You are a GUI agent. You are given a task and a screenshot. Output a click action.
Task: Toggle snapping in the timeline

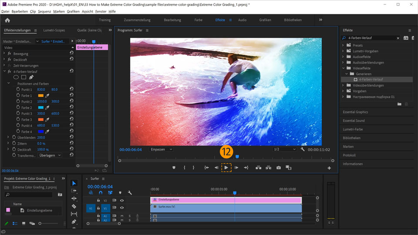coord(101,193)
